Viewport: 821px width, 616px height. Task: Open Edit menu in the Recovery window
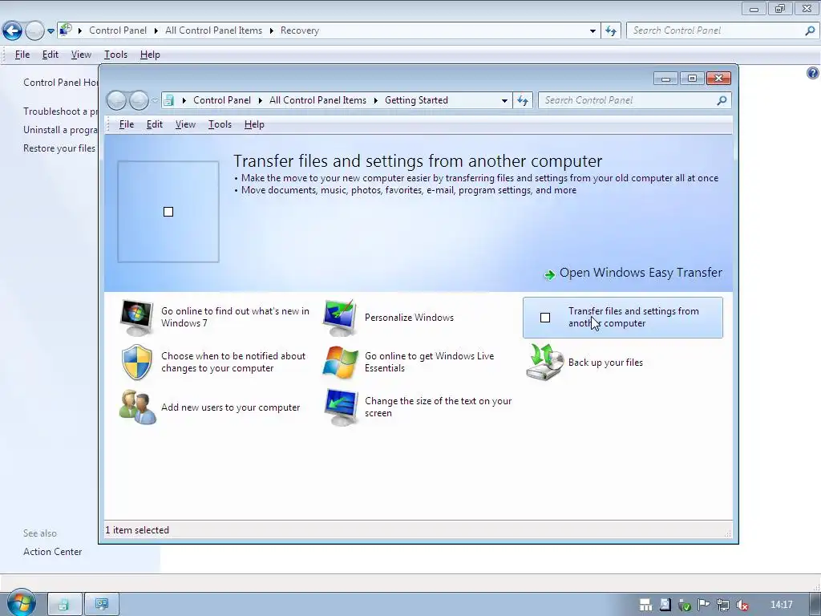pos(51,55)
